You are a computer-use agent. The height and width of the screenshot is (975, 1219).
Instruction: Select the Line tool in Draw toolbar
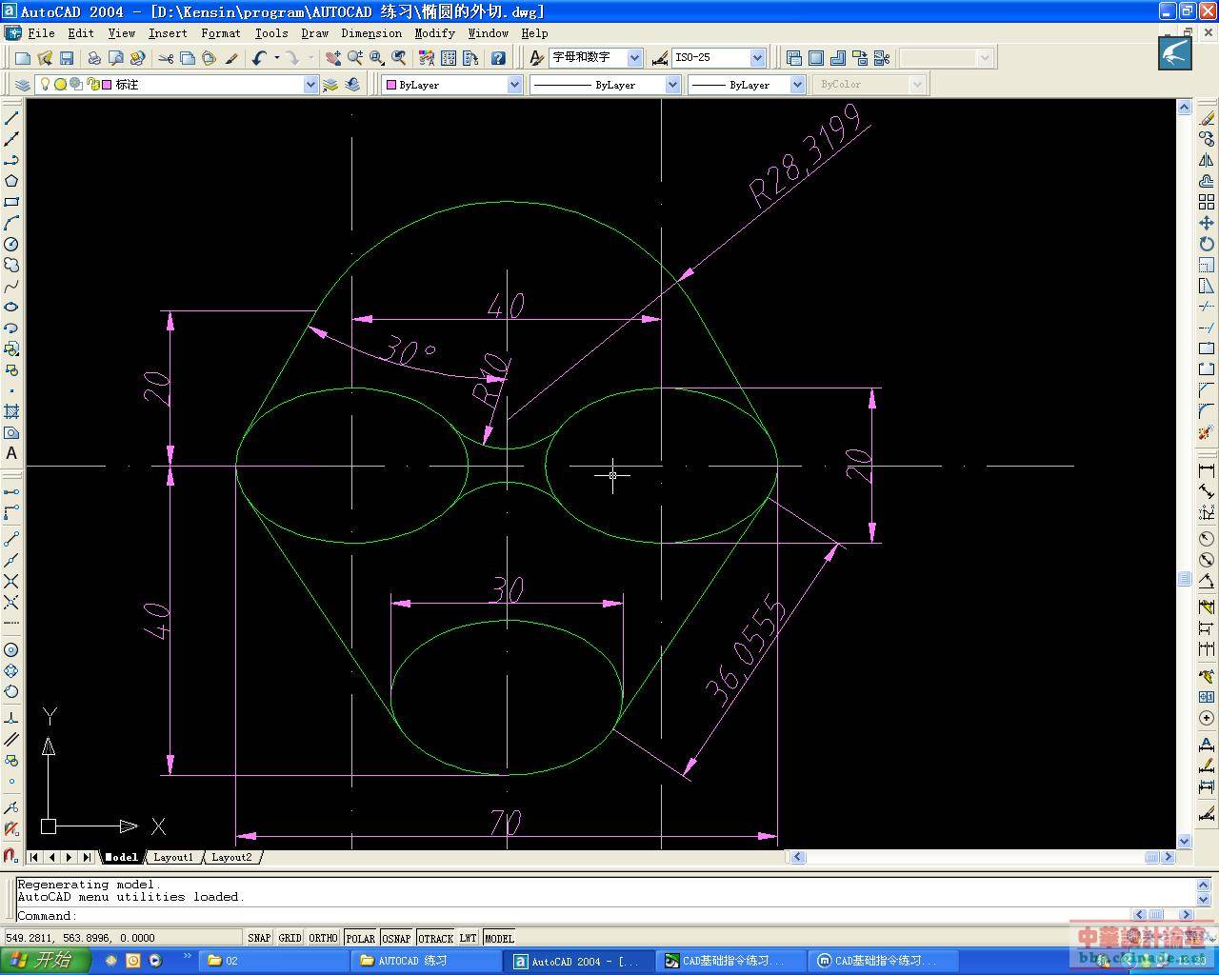point(11,118)
